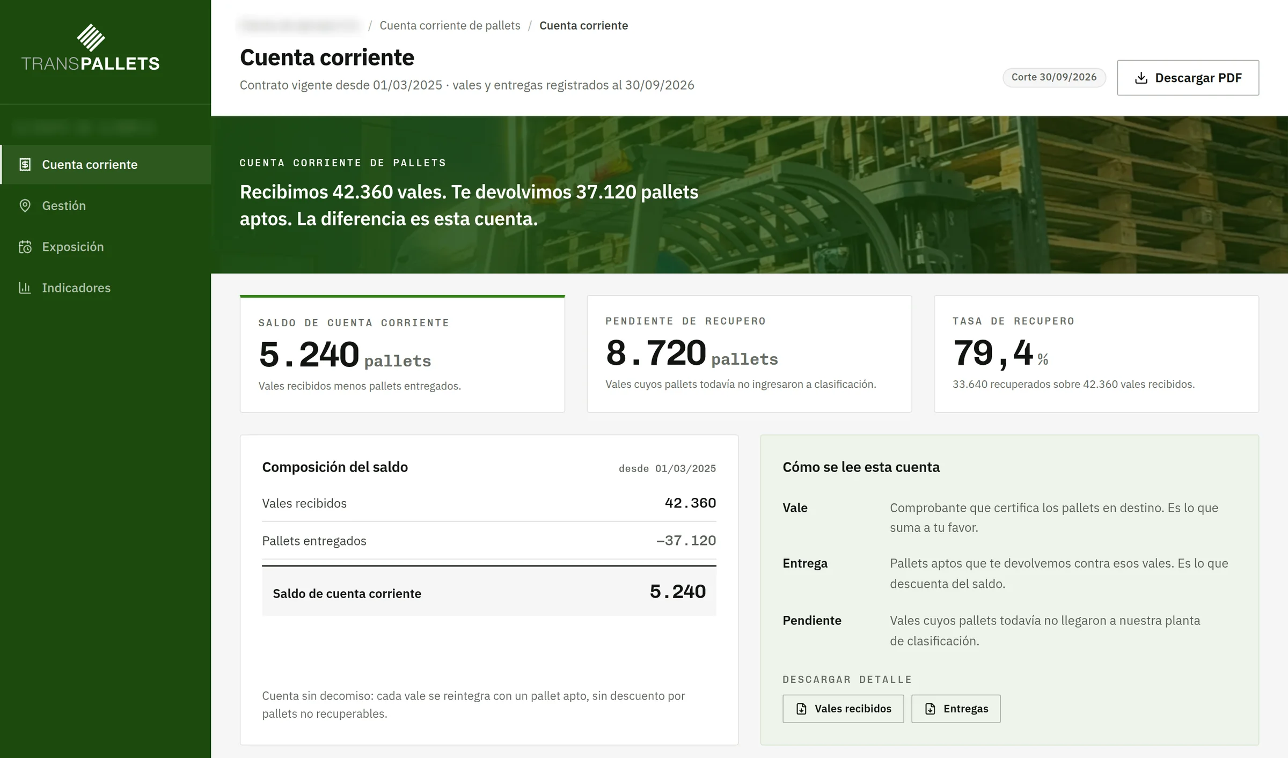Image resolution: width=1288 pixels, height=758 pixels.
Task: Click the Exposición calendar clock icon
Action: tap(25, 247)
